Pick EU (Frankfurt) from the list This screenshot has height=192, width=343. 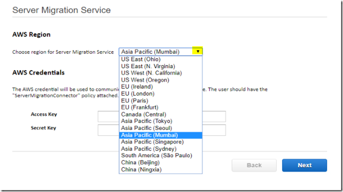coord(160,108)
